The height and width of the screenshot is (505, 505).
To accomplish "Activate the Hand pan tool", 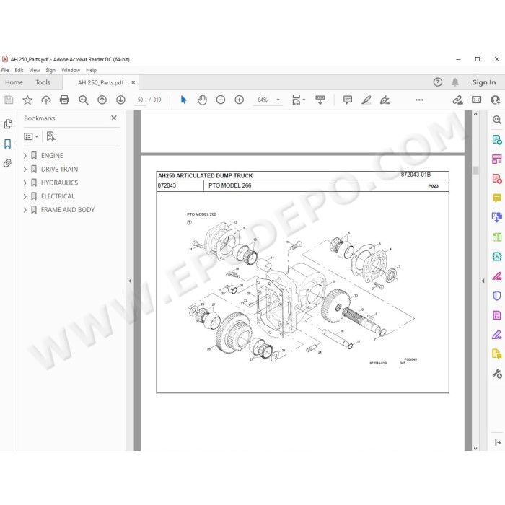I will 202,100.
